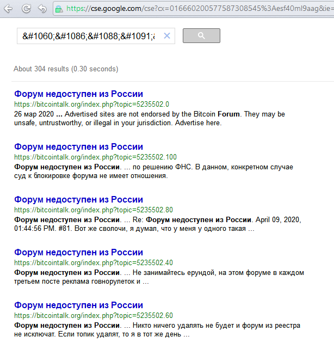Open URL ending topic=5235502.80
Screen dimensions: 334x349
tap(94, 210)
